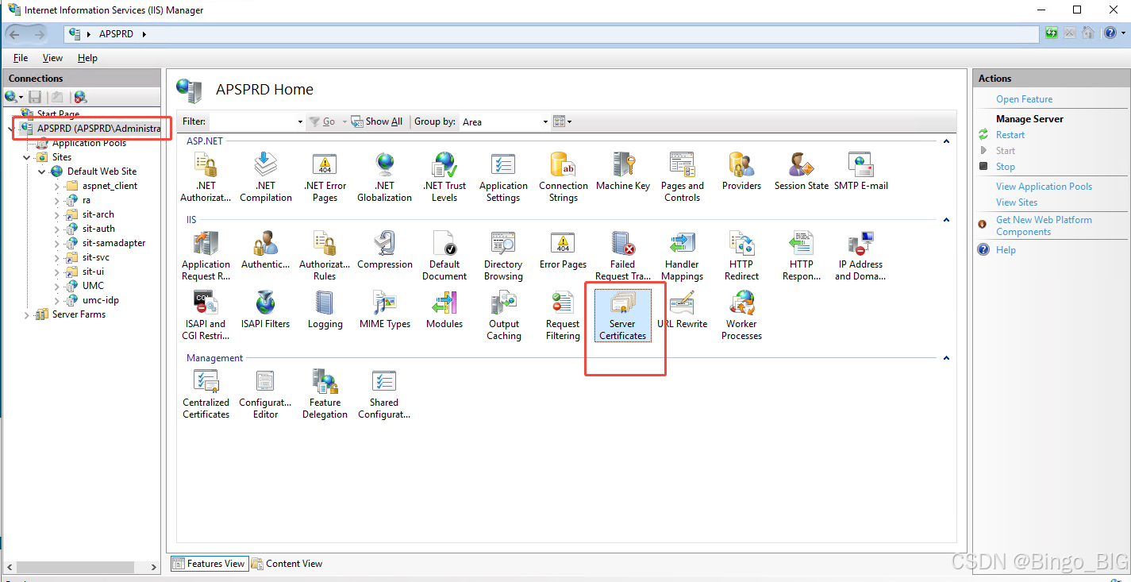
Task: Select the Server Certificates icon
Action: pos(623,315)
